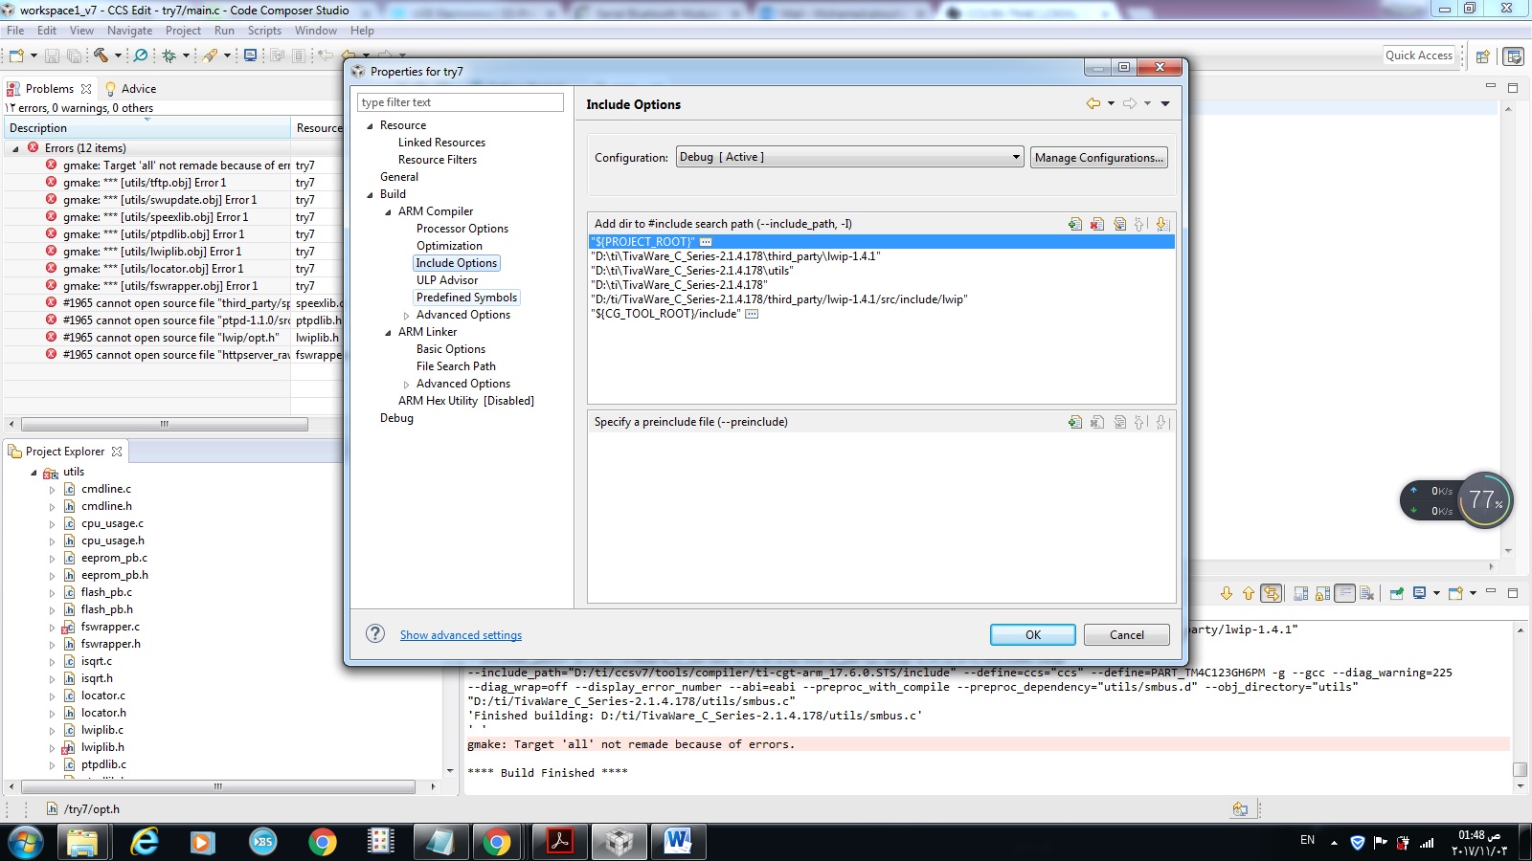Move selected include path down

tap(1162, 224)
